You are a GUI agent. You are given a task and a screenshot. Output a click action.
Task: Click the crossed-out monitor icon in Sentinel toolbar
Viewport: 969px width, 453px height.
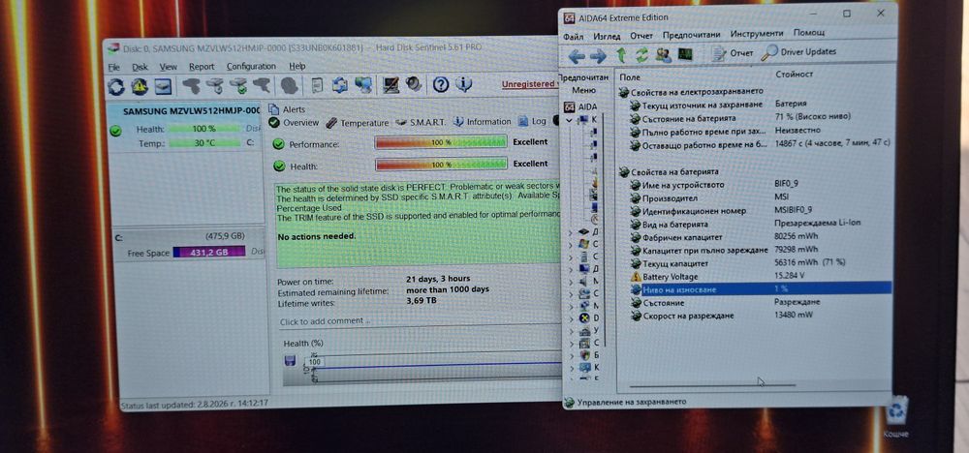pyautogui.click(x=391, y=85)
